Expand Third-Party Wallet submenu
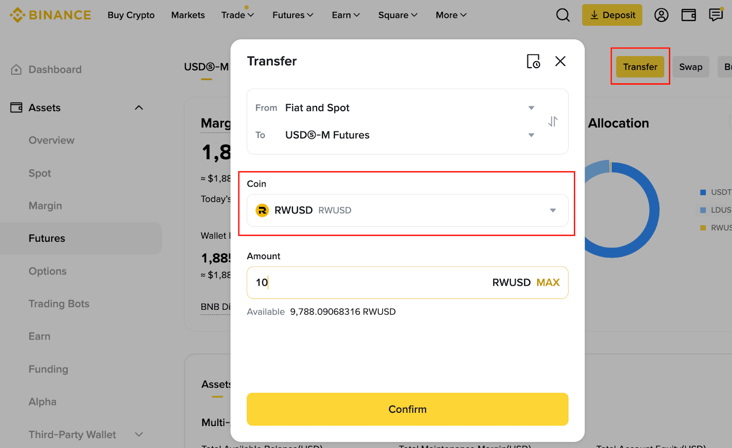 point(139,434)
